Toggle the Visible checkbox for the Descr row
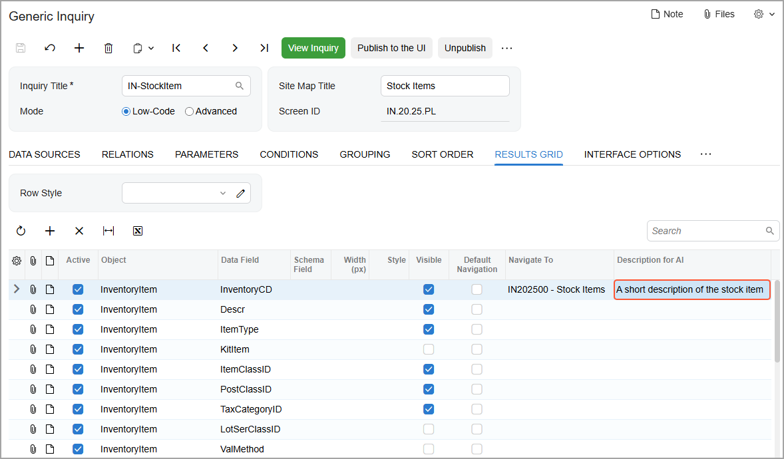The image size is (784, 459). click(x=429, y=309)
